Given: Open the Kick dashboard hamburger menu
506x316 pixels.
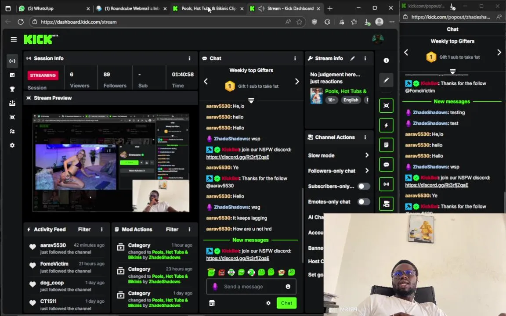Looking at the screenshot, I should [14, 39].
